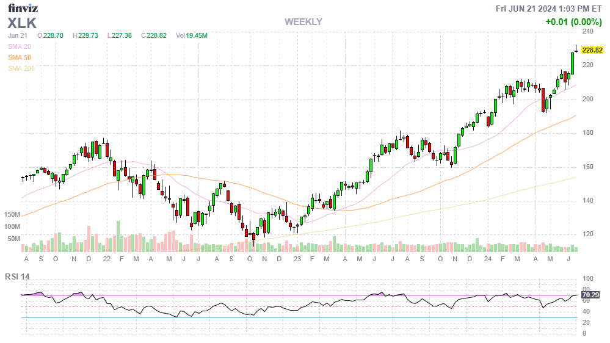Screen dimensions: 610x343
Task: Click the finviz logo
Action: coord(23,8)
